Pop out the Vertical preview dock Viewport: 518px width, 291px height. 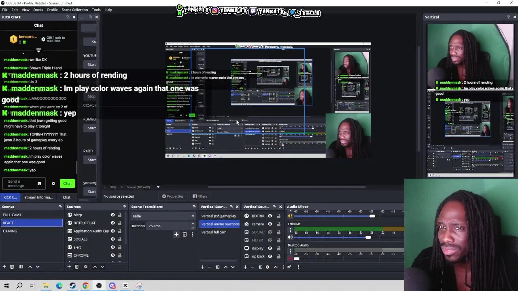(509, 17)
